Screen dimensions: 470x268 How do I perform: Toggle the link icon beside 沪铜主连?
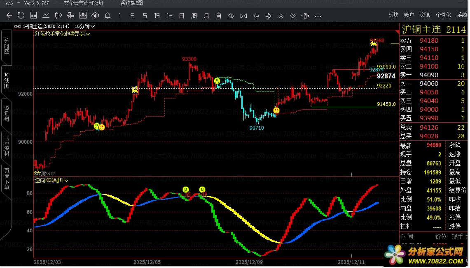coord(18,26)
